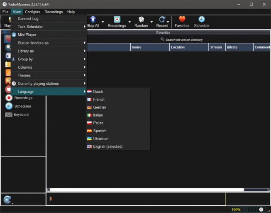Click the Dutch flag icon
This screenshot has width=271, height=213.
89,92
